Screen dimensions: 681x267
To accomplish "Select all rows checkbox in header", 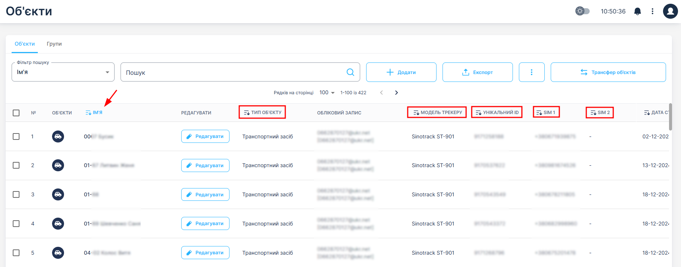I will 16,113.
